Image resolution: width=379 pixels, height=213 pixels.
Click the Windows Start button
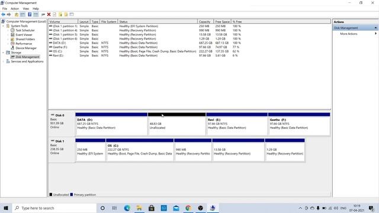[6, 208]
